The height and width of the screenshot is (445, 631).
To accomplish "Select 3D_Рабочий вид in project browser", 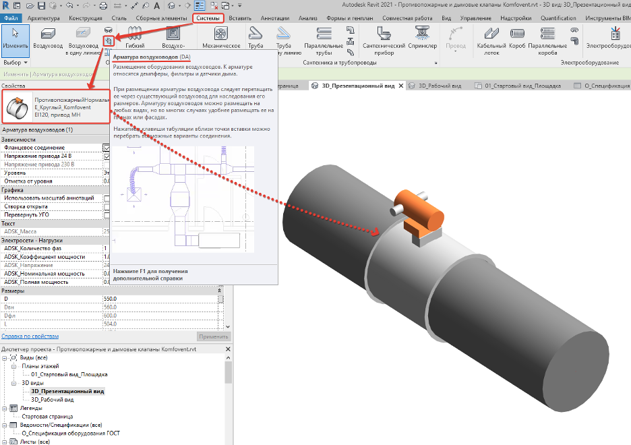I will [53, 400].
